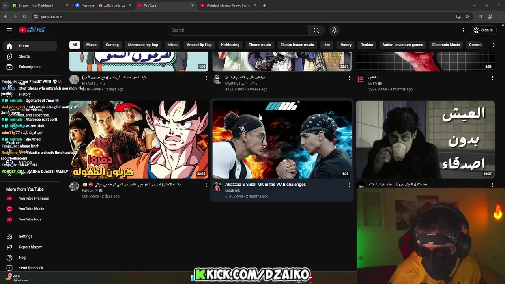Open a new browser tab
The image size is (505, 284).
(264, 6)
